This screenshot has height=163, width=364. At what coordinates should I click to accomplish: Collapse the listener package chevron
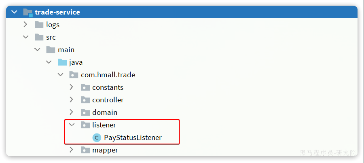pyautogui.click(x=72, y=125)
